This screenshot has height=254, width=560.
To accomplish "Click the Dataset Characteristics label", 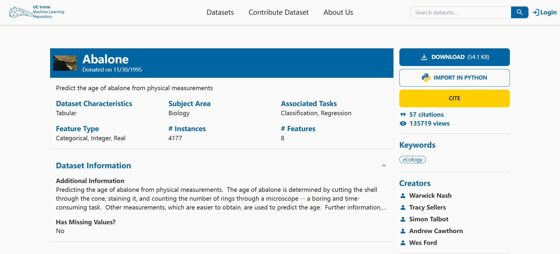I will point(94,104).
